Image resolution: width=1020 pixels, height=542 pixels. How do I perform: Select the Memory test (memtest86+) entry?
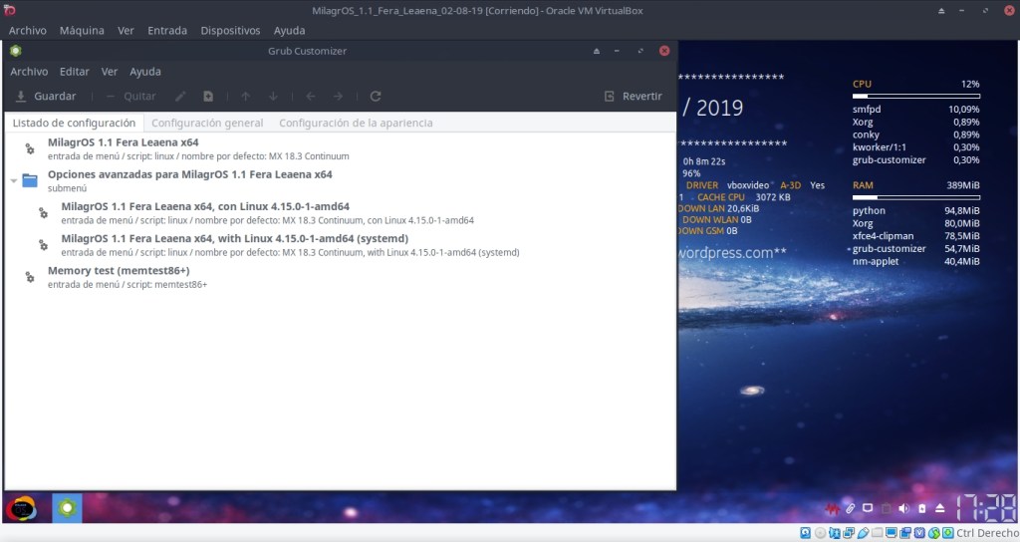(119, 271)
